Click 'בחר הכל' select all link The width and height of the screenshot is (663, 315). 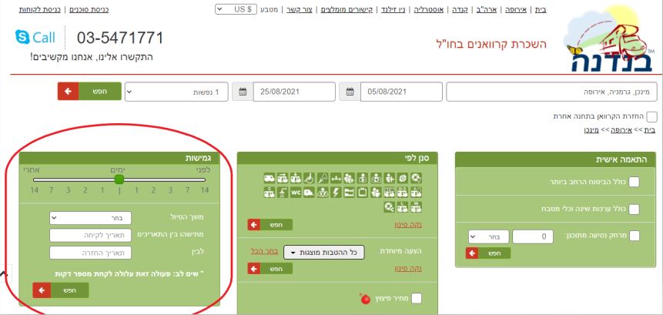(264, 251)
